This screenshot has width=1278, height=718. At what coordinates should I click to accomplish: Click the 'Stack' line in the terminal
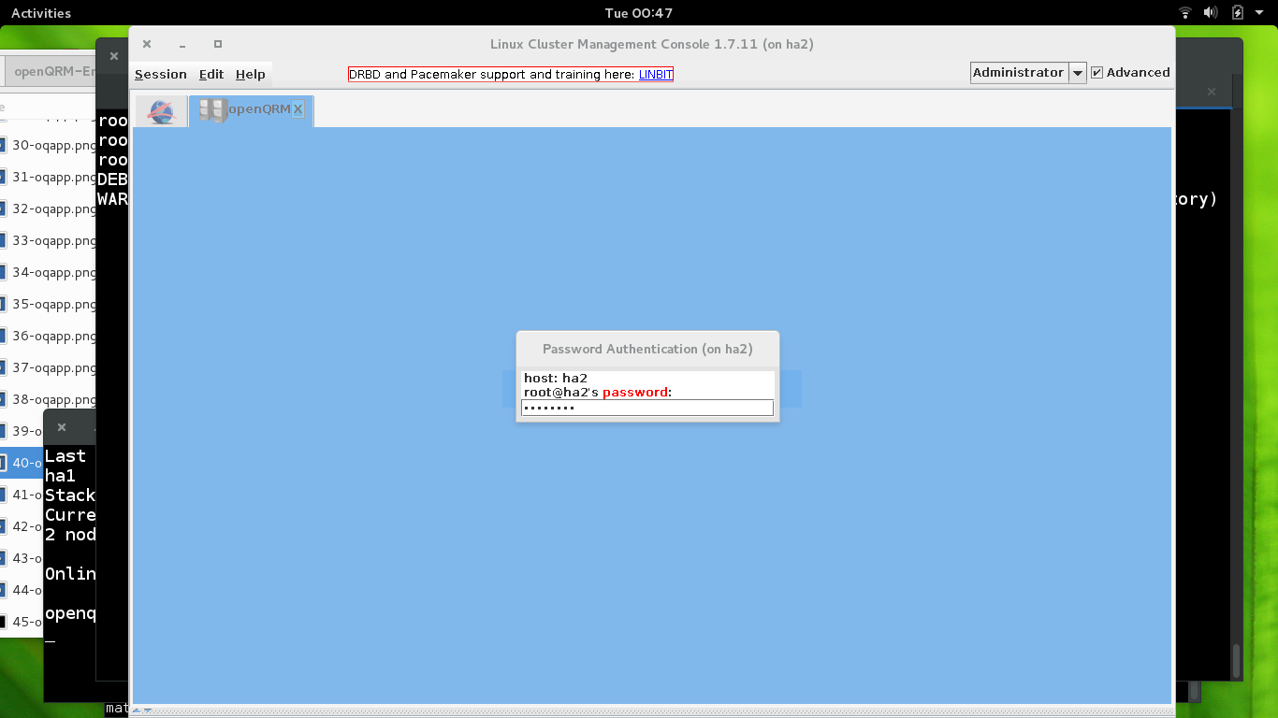70,495
